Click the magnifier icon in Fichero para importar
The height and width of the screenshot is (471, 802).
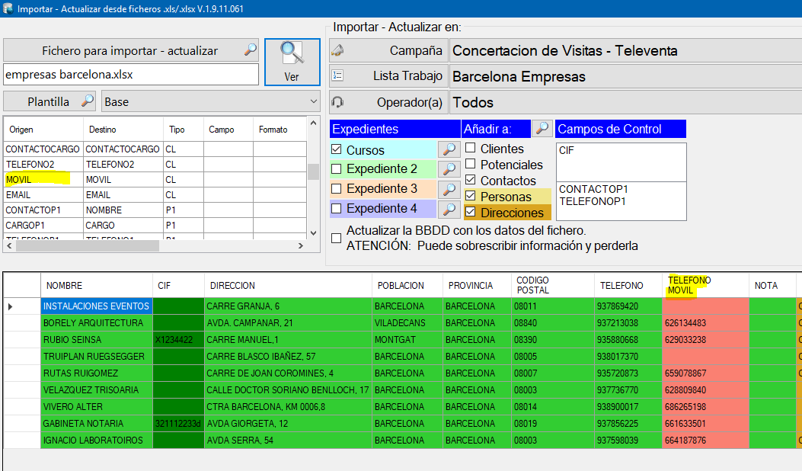pos(250,50)
